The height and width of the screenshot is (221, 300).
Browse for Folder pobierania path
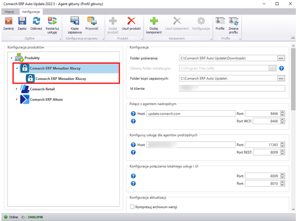point(281,58)
